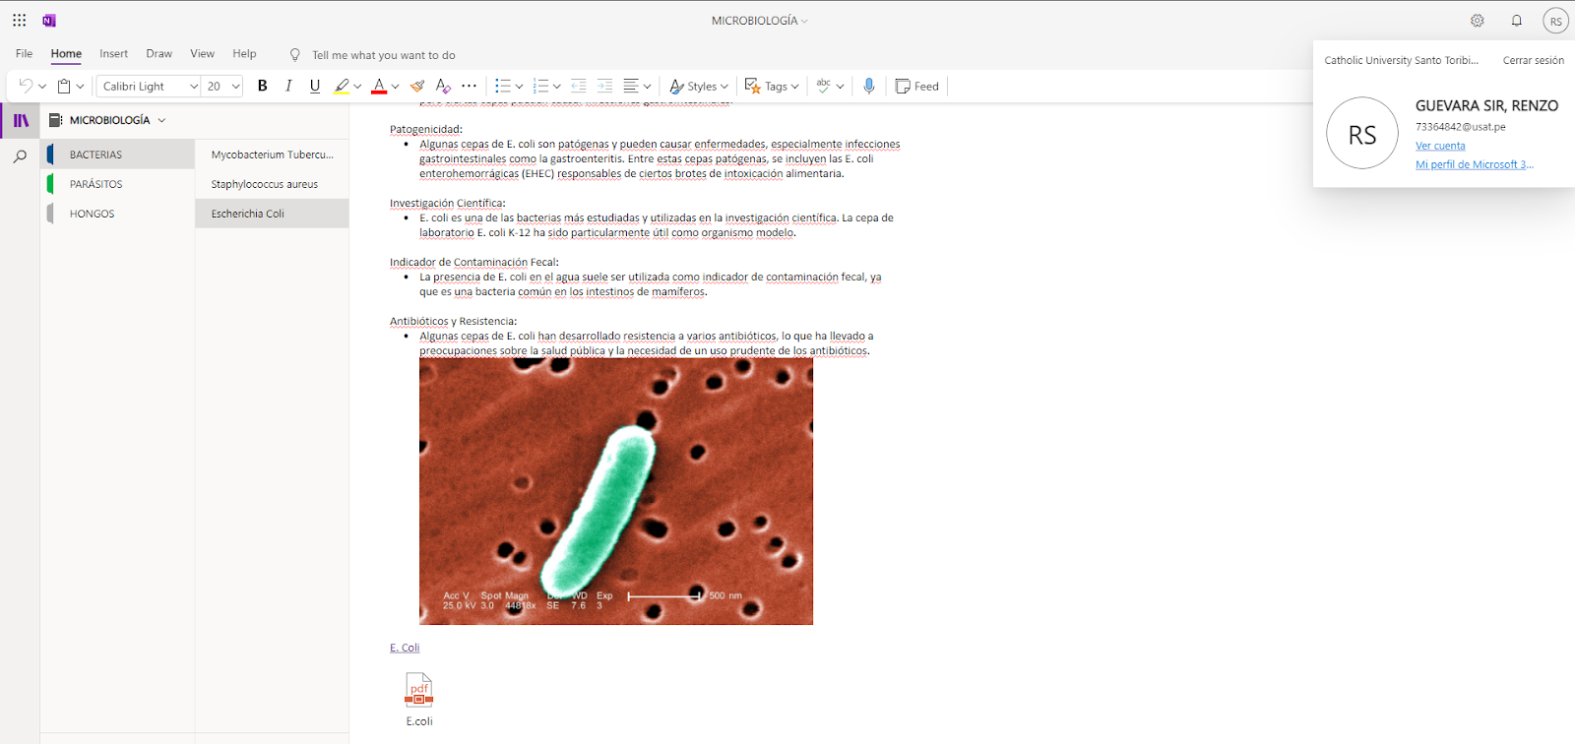Open the File menu

(25, 54)
